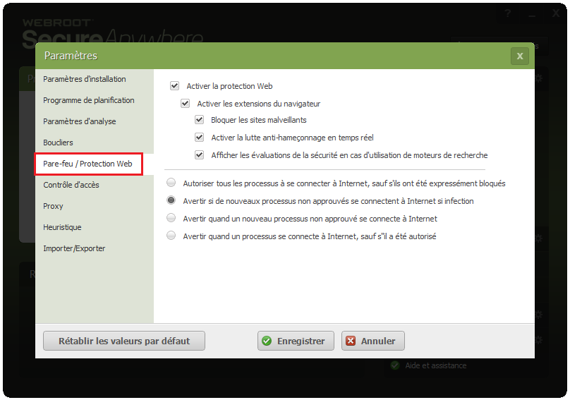This screenshot has width=570, height=400.
Task: Select Avertir si de nouveaux processus si infection
Action: (x=171, y=200)
